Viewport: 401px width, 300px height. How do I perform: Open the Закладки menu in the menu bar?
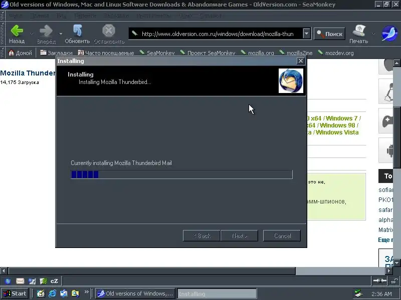(x=116, y=16)
